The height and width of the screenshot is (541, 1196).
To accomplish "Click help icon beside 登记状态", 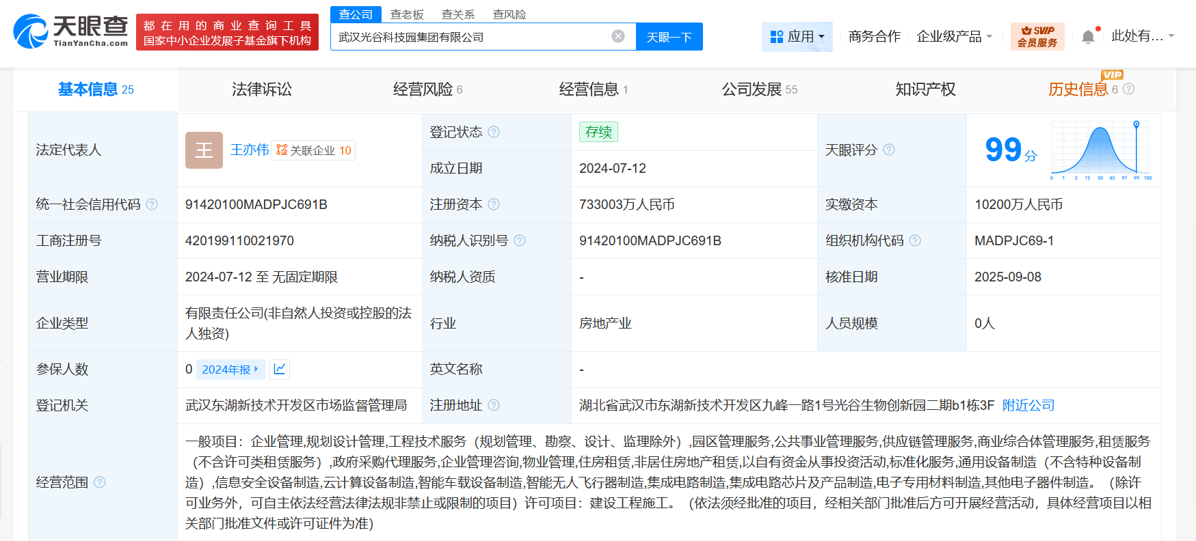I will 494,132.
